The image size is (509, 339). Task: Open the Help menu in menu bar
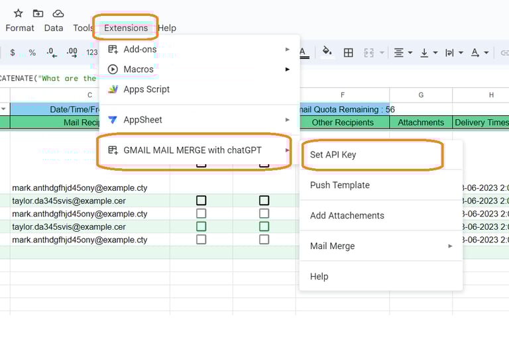(167, 28)
